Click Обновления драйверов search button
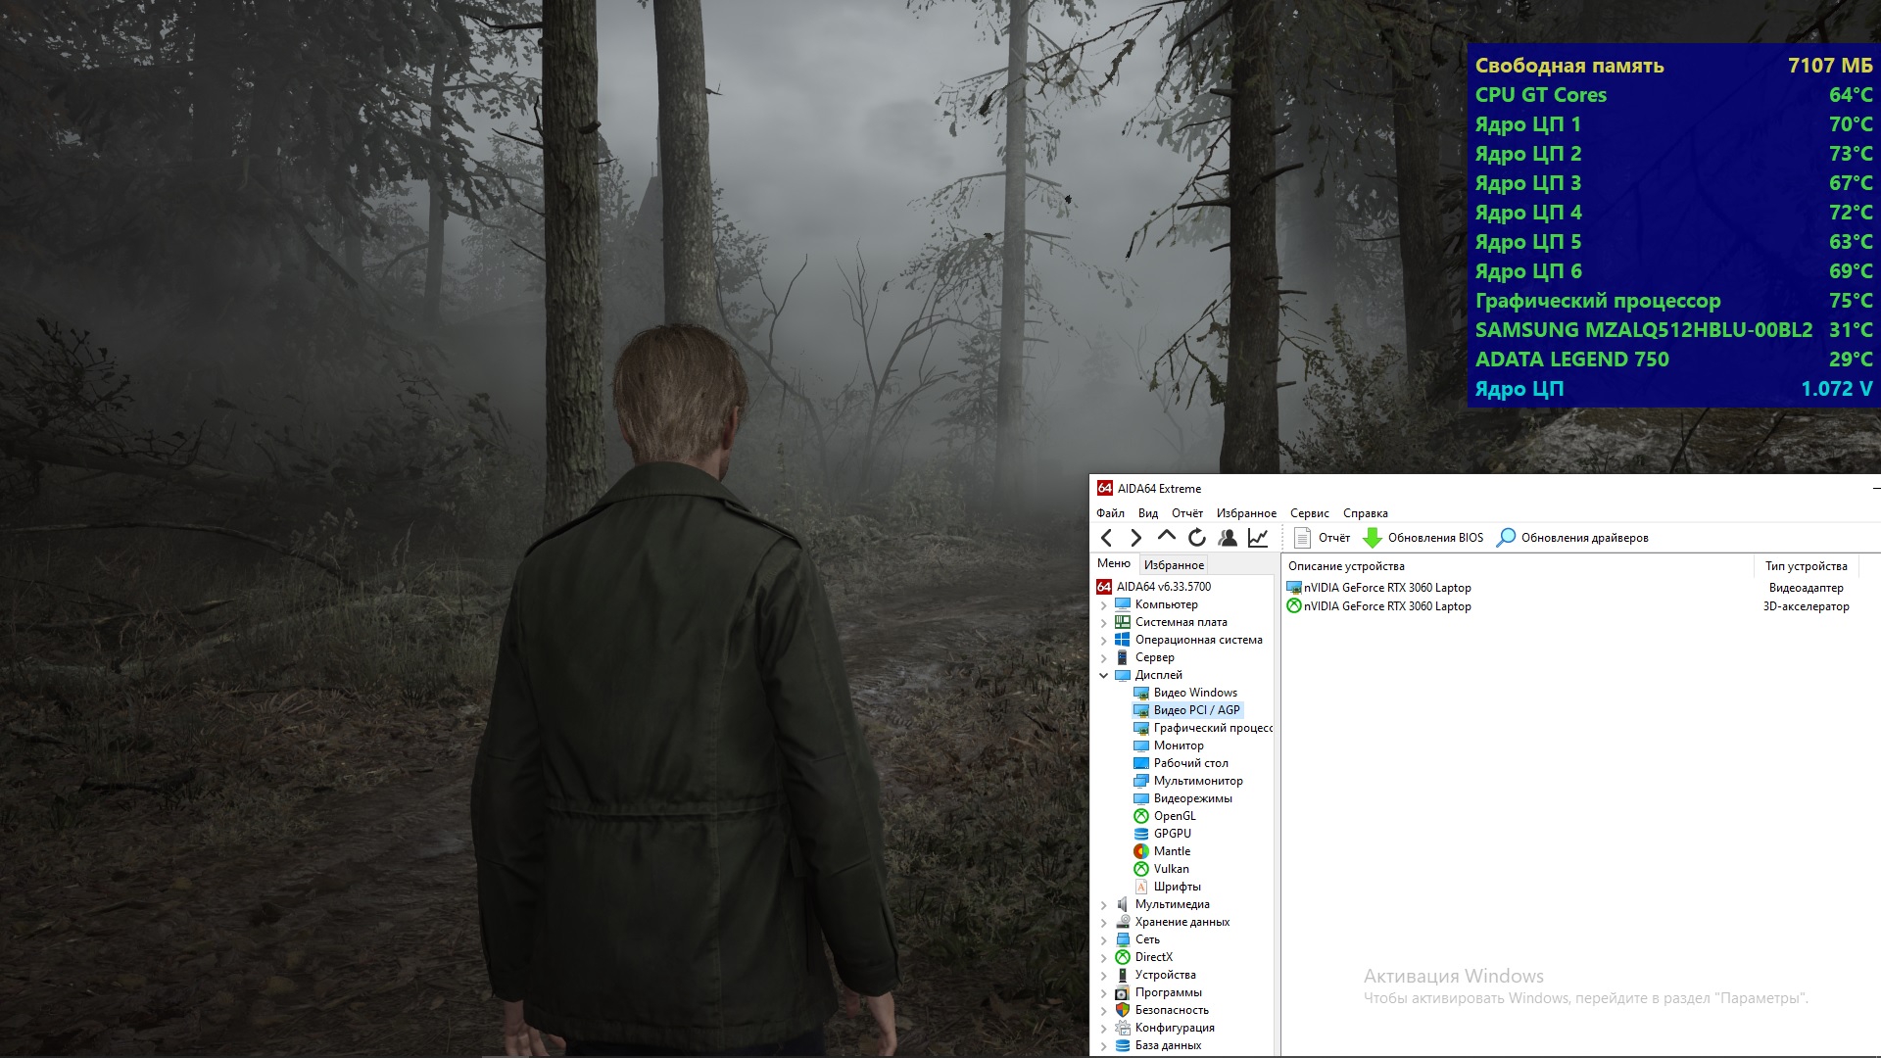Image resolution: width=1881 pixels, height=1058 pixels. coord(1572,538)
